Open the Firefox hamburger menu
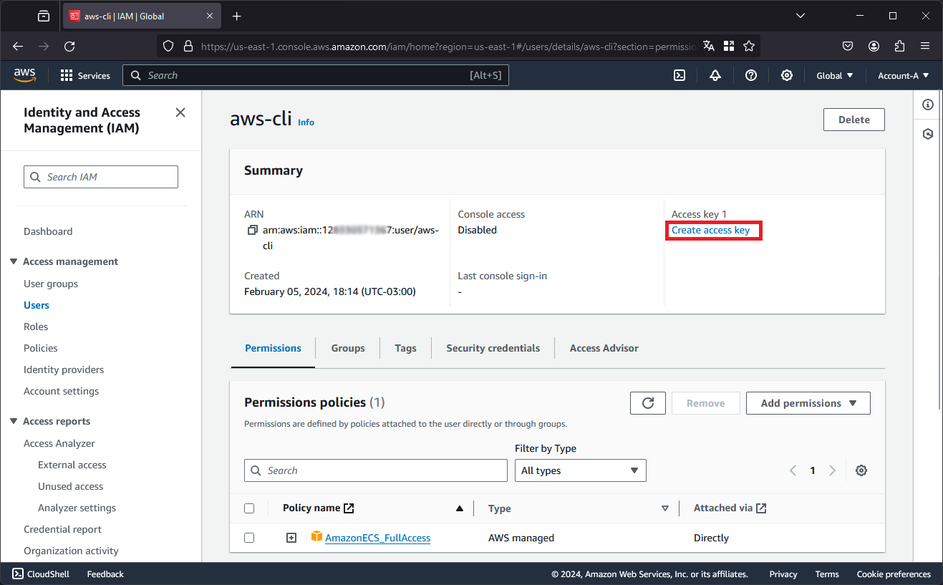The height and width of the screenshot is (585, 943). (925, 46)
